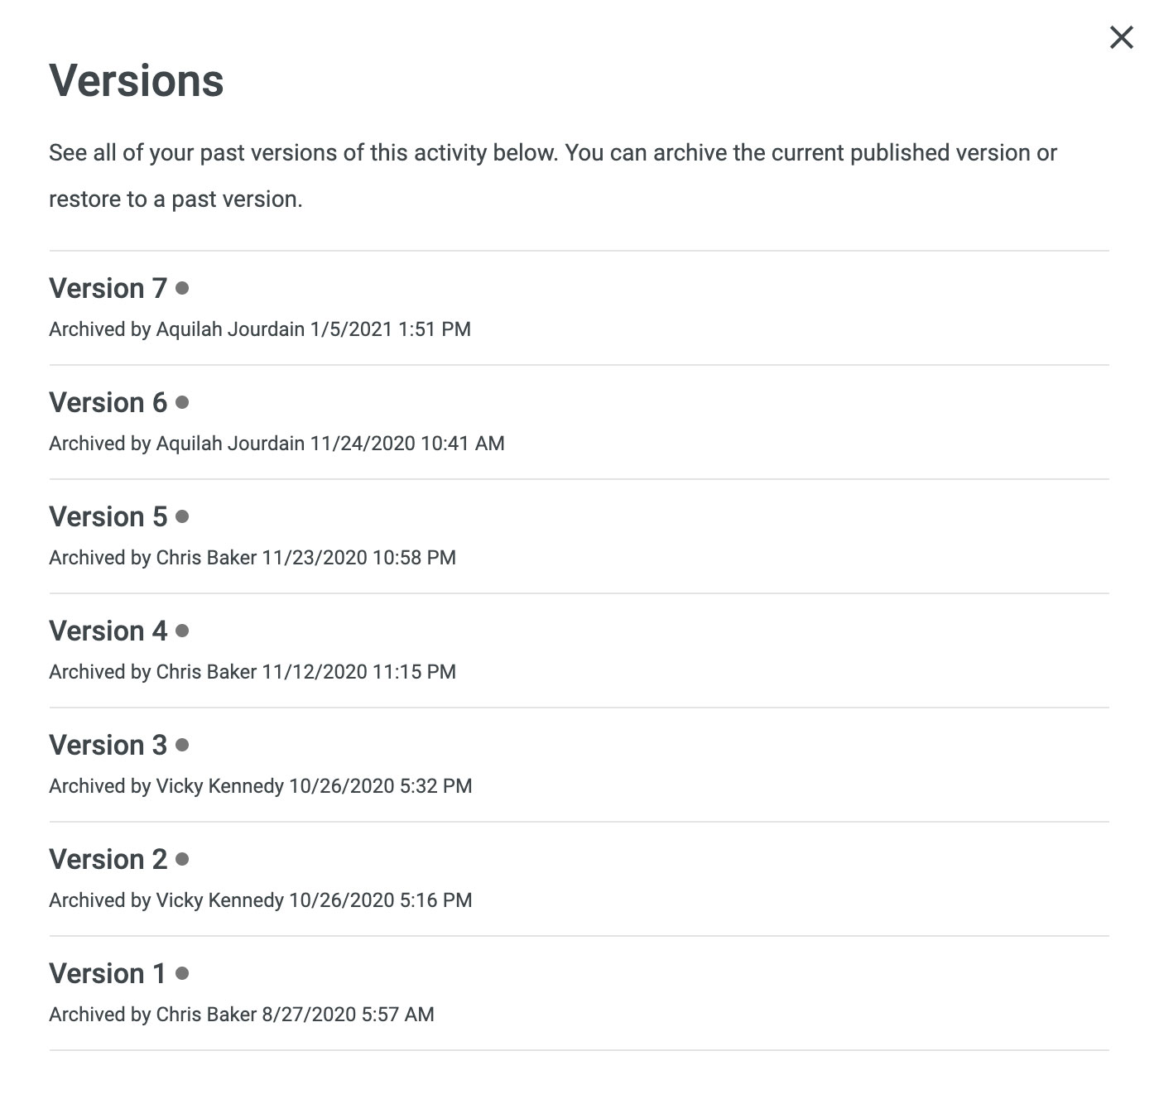Select the Version 3 heading
Viewport: 1159px width, 1099px height.
pyautogui.click(x=108, y=746)
